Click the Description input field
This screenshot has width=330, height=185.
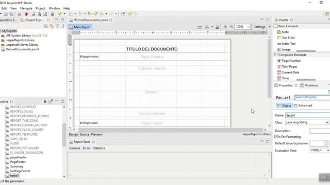click(320, 131)
